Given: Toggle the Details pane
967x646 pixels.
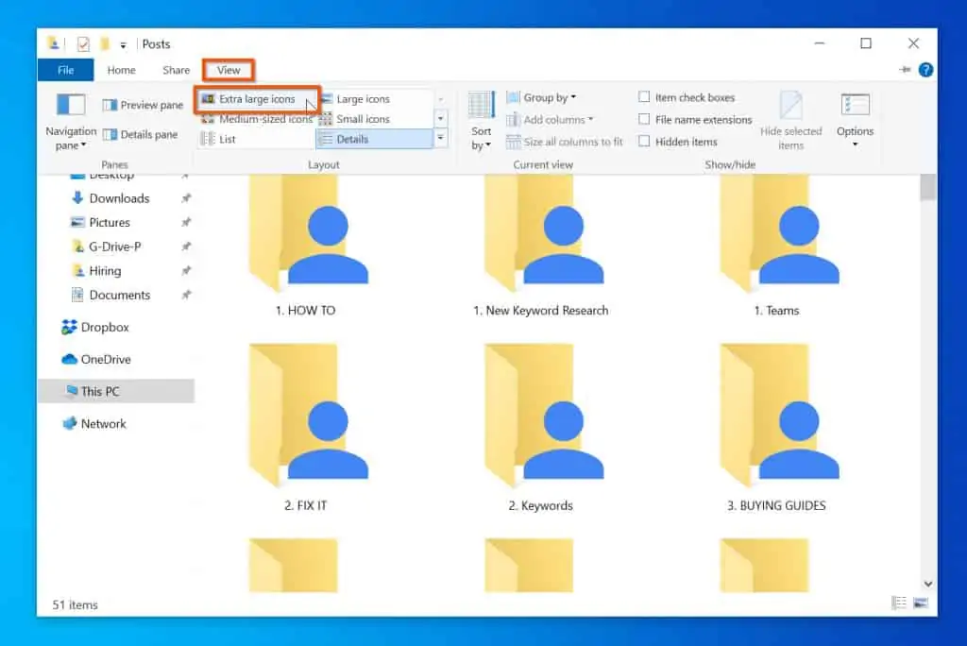Looking at the screenshot, I should coord(141,134).
